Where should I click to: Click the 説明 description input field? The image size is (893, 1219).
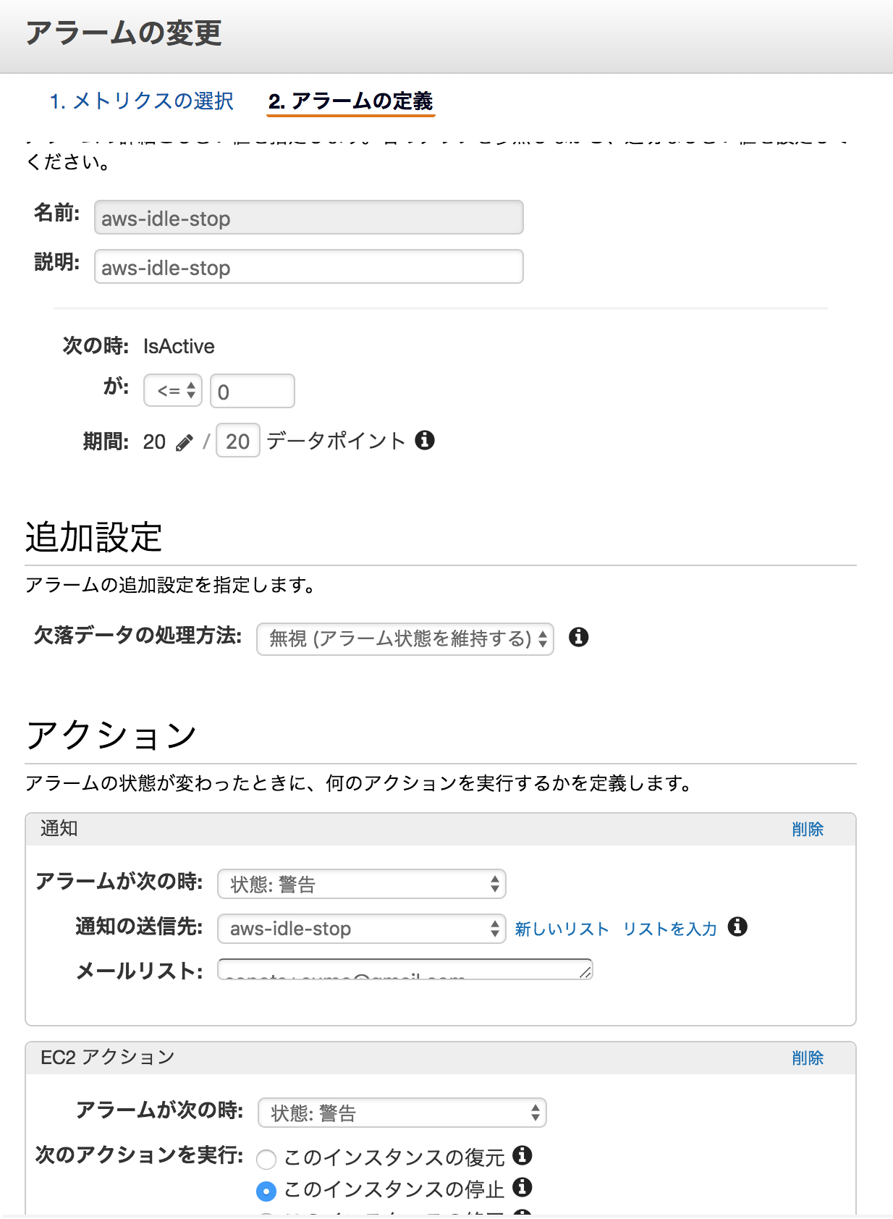(308, 267)
